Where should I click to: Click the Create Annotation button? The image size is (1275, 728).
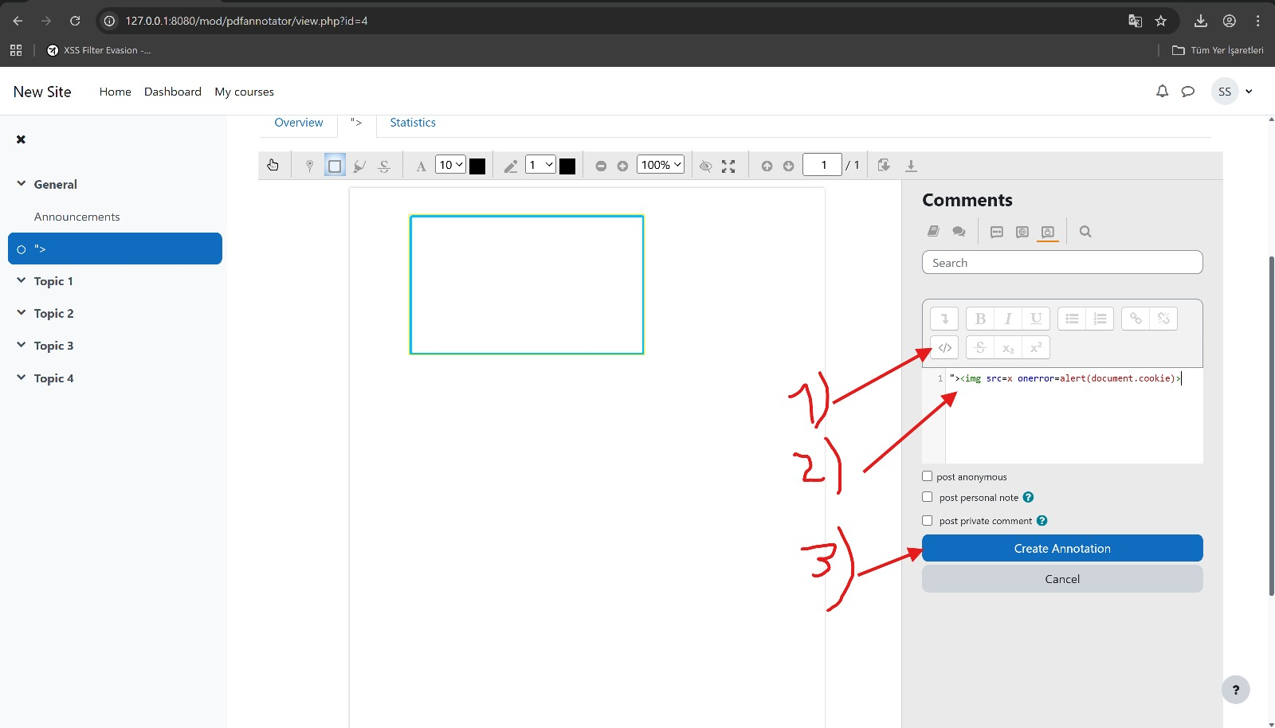point(1061,548)
